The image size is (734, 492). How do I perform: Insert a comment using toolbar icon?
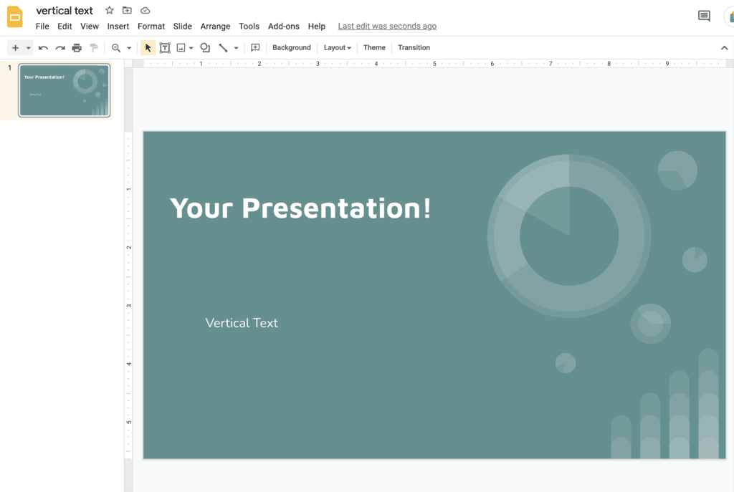255,47
